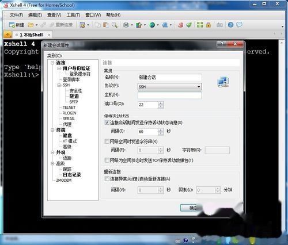
Task: Select 登录脚本 in category tree
Action: pos(71,79)
